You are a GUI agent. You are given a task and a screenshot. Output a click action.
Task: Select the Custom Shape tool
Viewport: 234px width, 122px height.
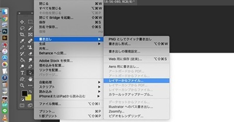click(22, 79)
